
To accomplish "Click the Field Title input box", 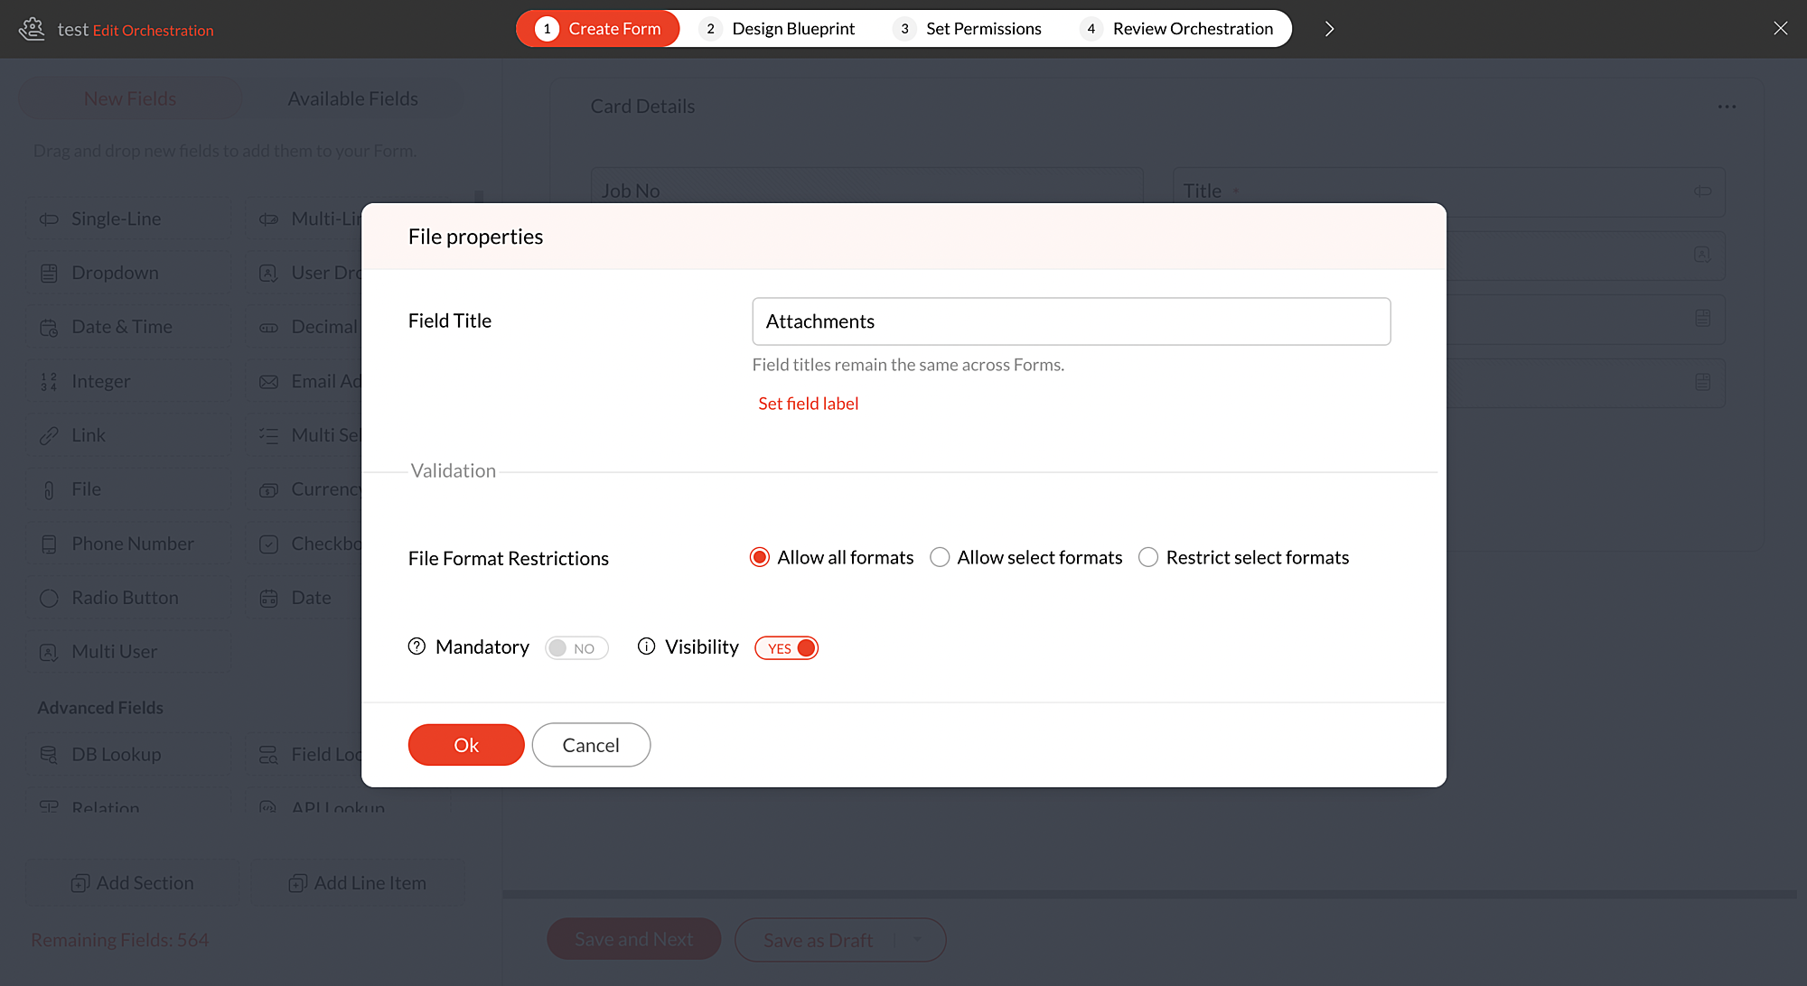I will coord(1071,321).
